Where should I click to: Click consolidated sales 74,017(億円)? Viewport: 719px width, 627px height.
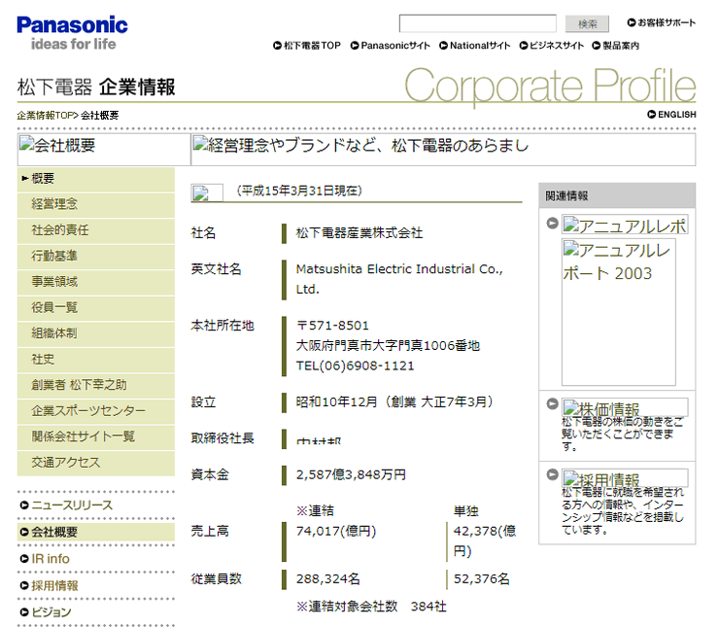(x=336, y=531)
